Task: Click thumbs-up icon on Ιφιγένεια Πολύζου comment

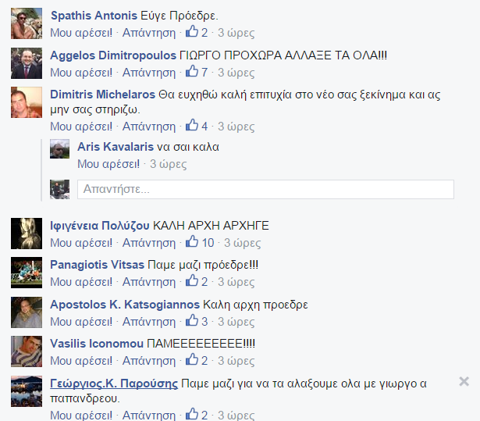Action: [192, 241]
